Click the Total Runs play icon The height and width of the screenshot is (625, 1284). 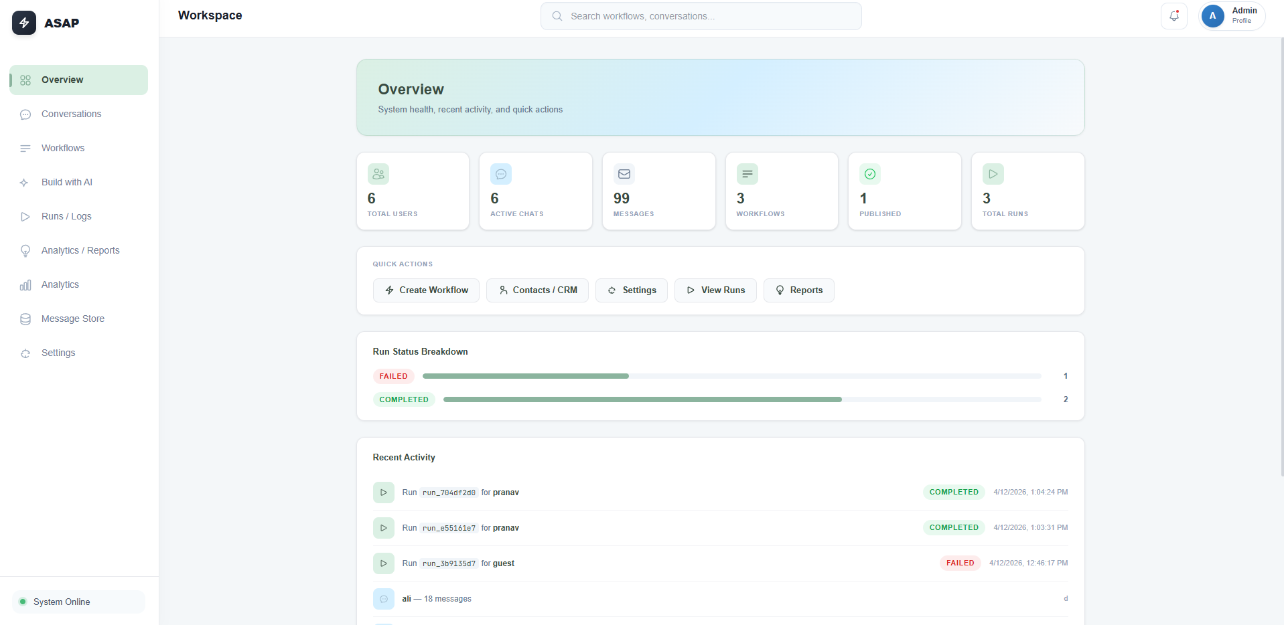(x=993, y=174)
